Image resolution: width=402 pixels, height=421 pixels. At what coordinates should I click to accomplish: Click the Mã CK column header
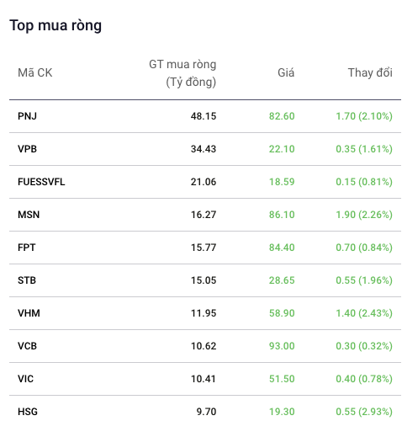click(x=35, y=72)
